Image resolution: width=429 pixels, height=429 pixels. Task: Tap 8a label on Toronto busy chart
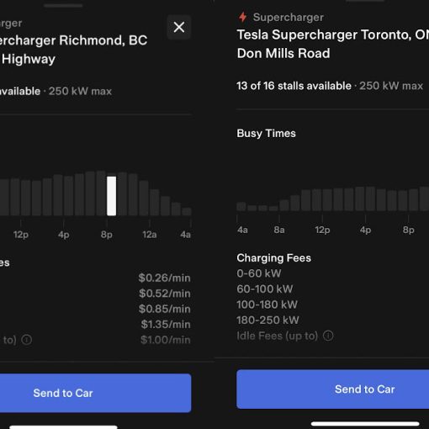[279, 230]
